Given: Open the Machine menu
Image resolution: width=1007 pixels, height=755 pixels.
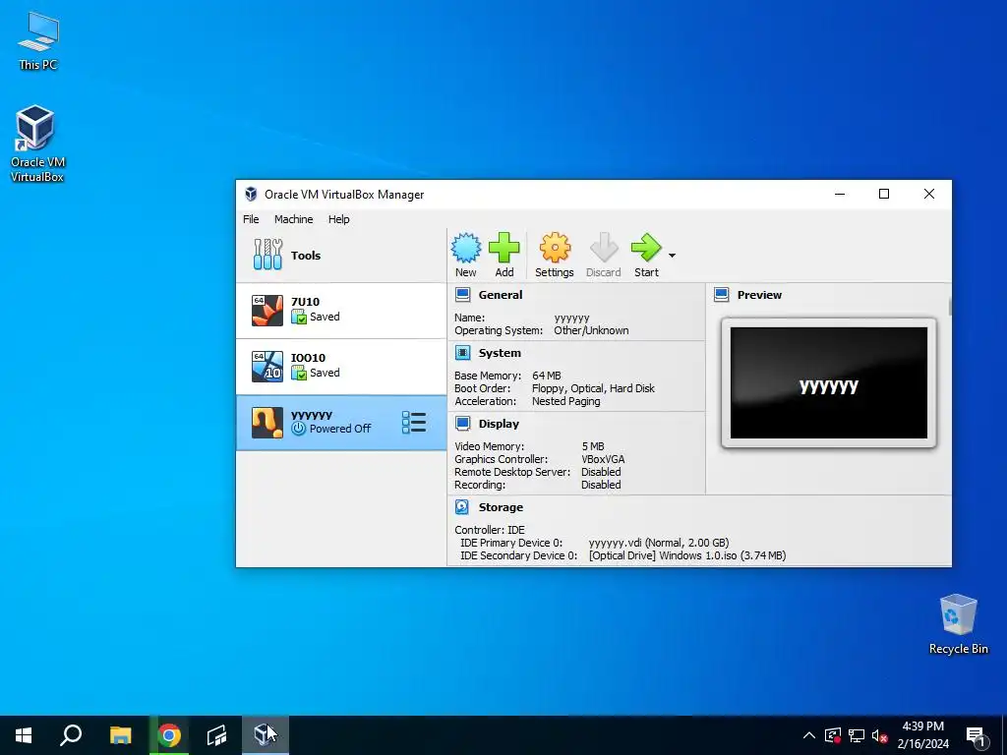Looking at the screenshot, I should (293, 219).
